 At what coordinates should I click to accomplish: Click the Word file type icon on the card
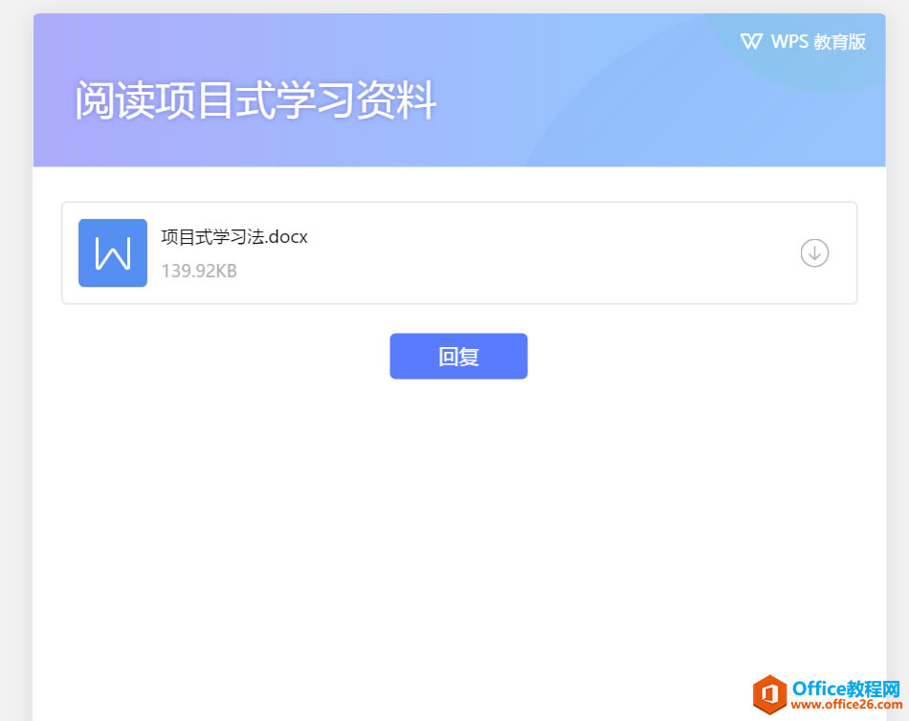112,252
